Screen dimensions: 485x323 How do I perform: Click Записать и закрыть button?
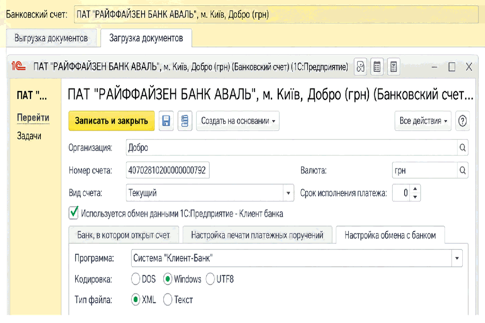pos(111,121)
